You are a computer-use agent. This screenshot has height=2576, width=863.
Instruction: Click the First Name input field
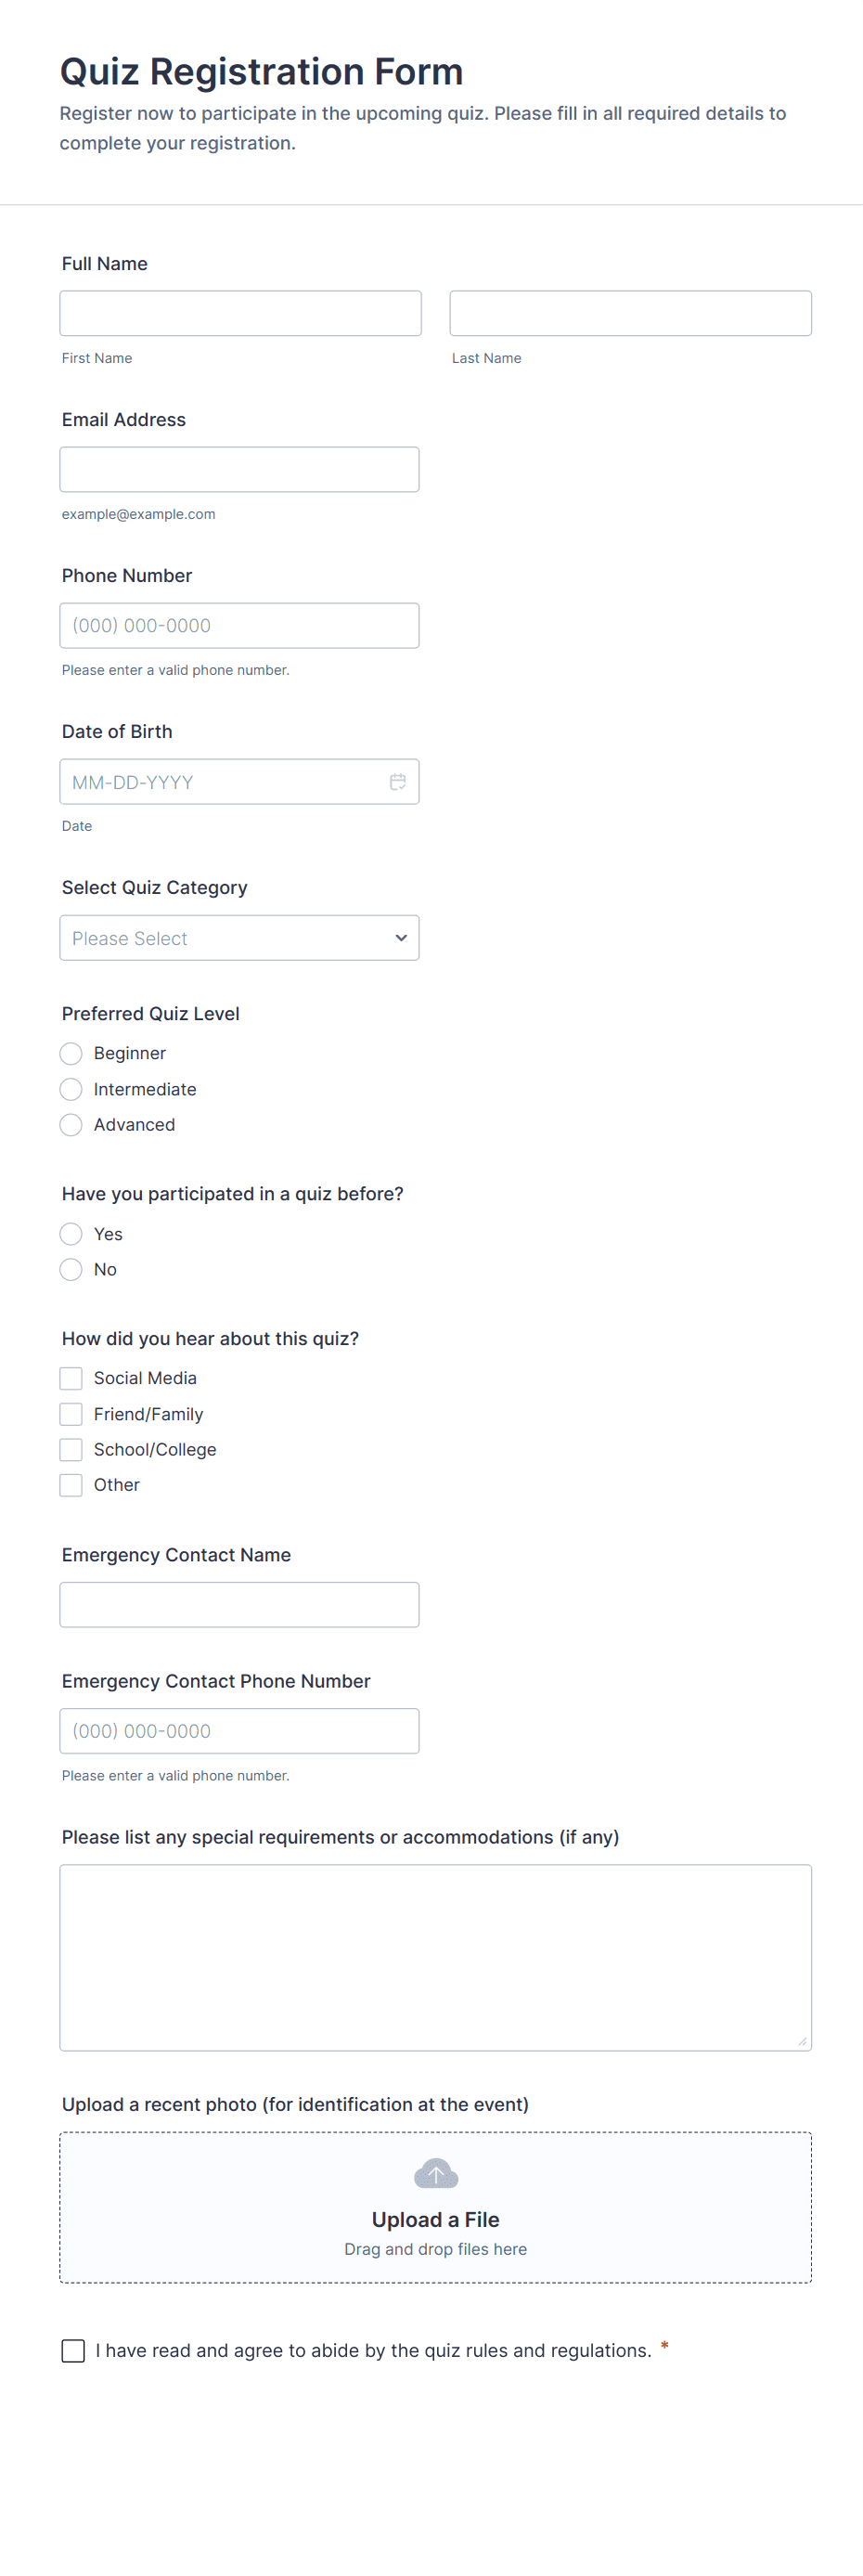point(240,314)
